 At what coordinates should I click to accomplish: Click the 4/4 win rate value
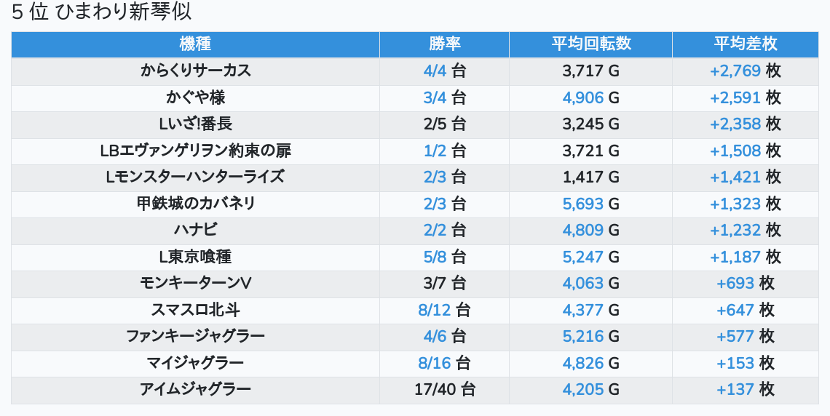[x=435, y=71]
